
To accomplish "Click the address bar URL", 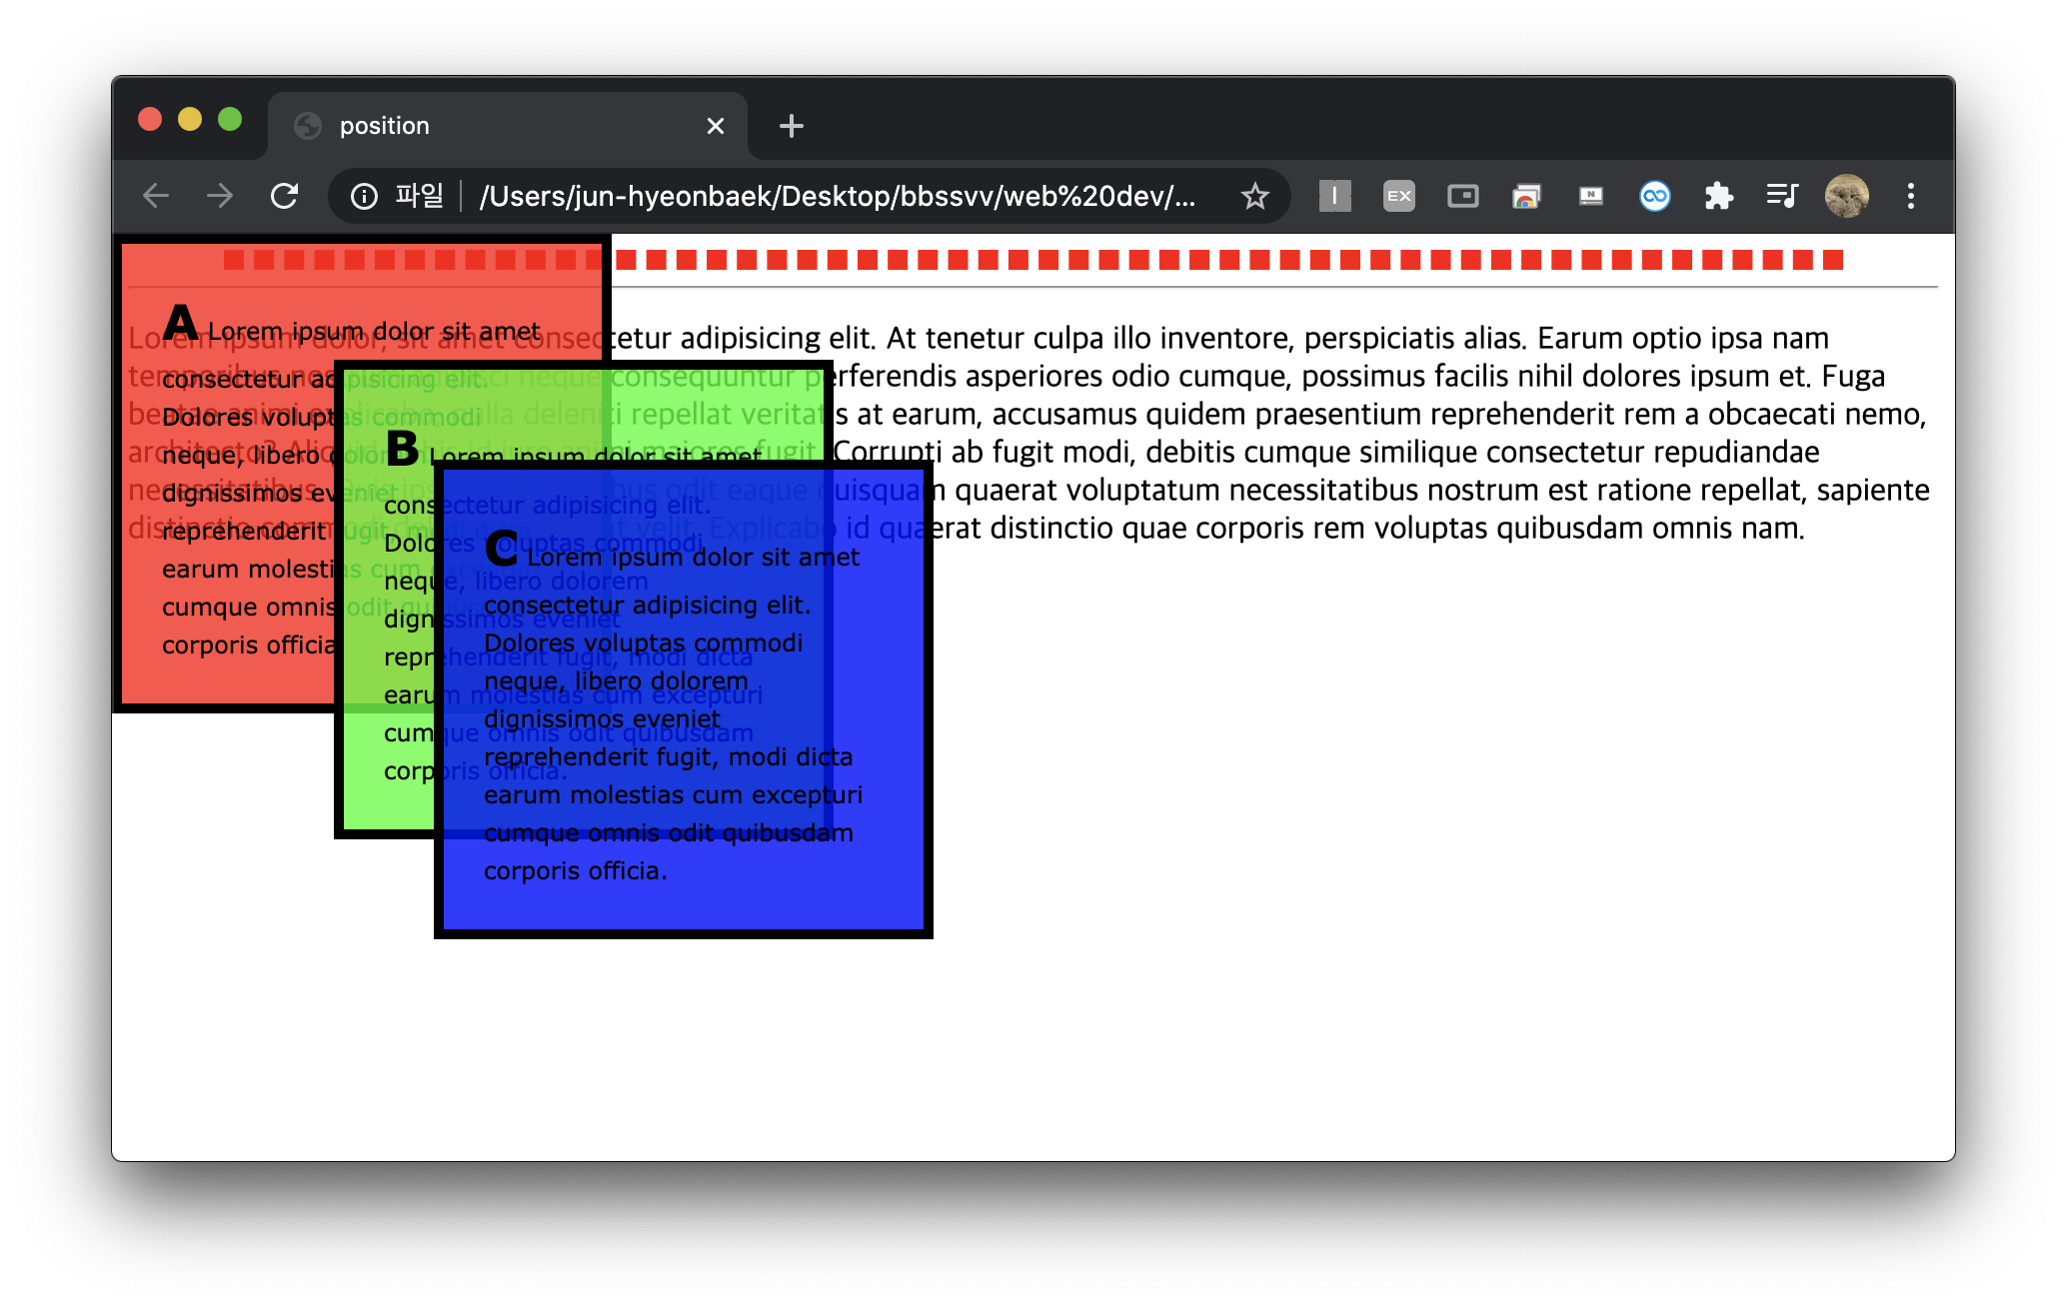I will click(x=838, y=196).
